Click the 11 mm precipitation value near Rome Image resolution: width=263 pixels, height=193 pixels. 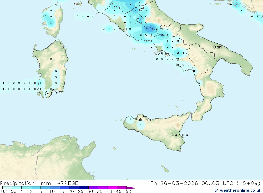(151, 28)
